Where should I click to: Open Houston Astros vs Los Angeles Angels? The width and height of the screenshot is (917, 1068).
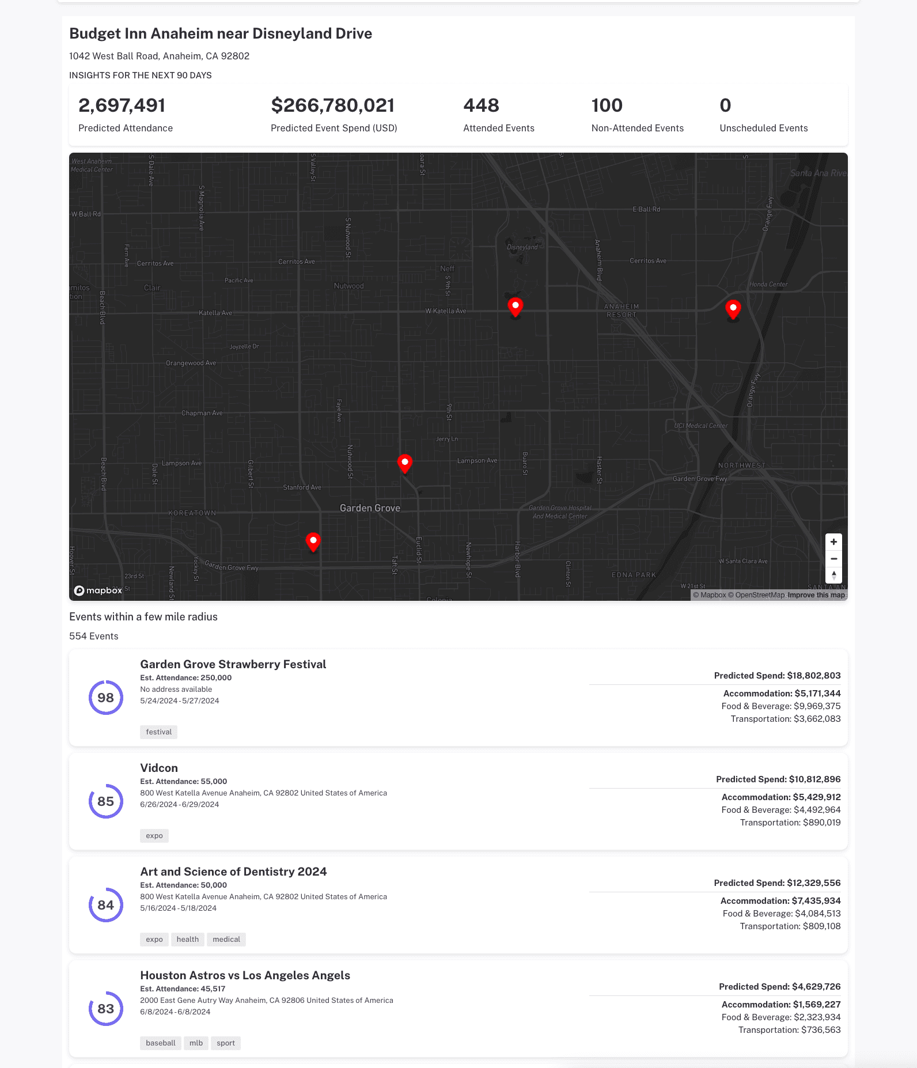pyautogui.click(x=245, y=975)
